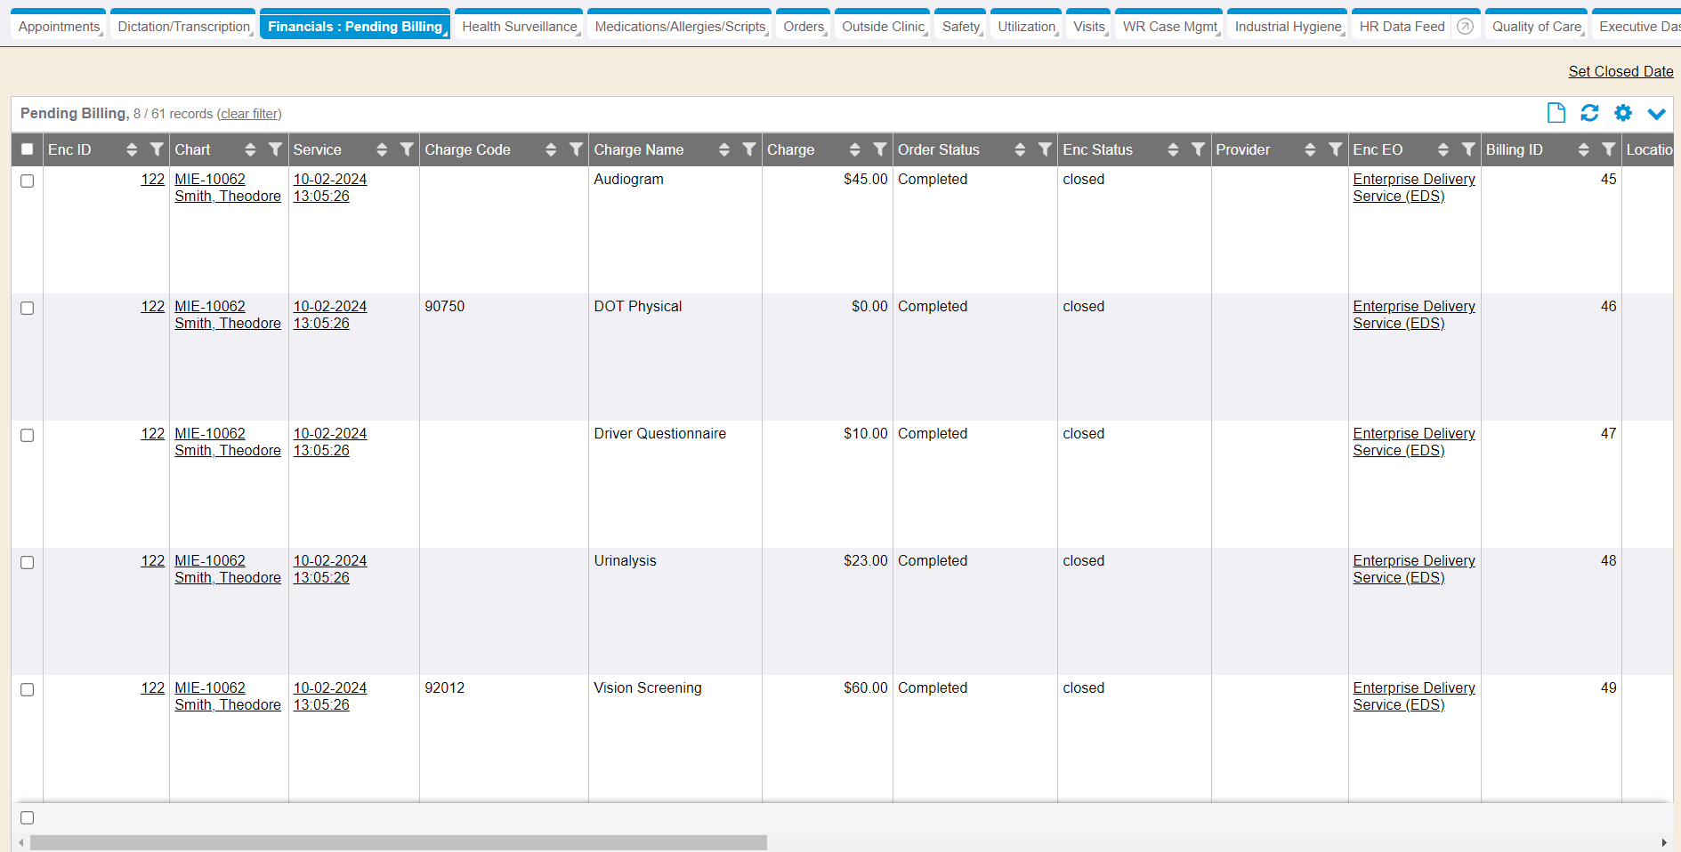Filter the Enc ID column
This screenshot has width=1681, height=852.
pos(157,149)
